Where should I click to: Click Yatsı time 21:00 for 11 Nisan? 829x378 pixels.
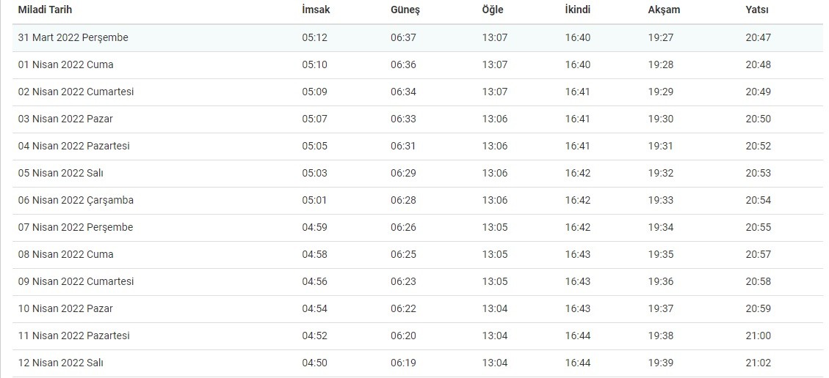coord(759,336)
